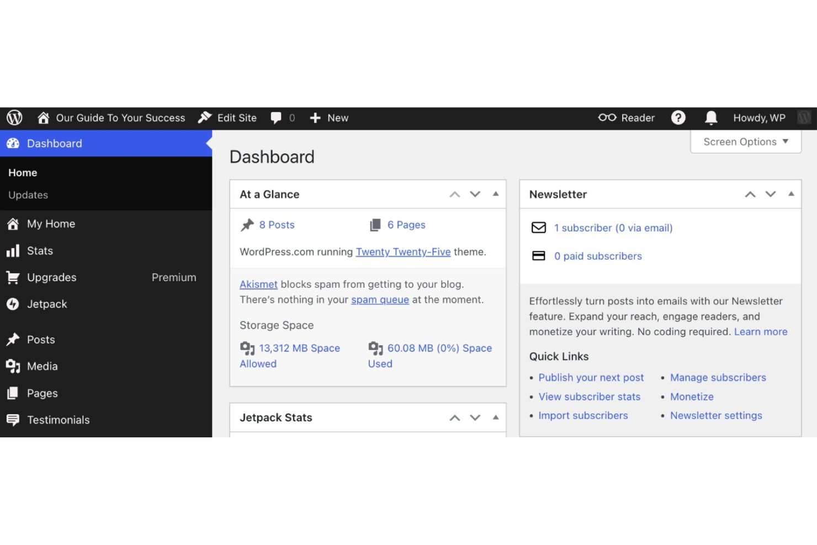Click the up chevron on Newsletter
This screenshot has height=545, width=817.
pyautogui.click(x=750, y=194)
